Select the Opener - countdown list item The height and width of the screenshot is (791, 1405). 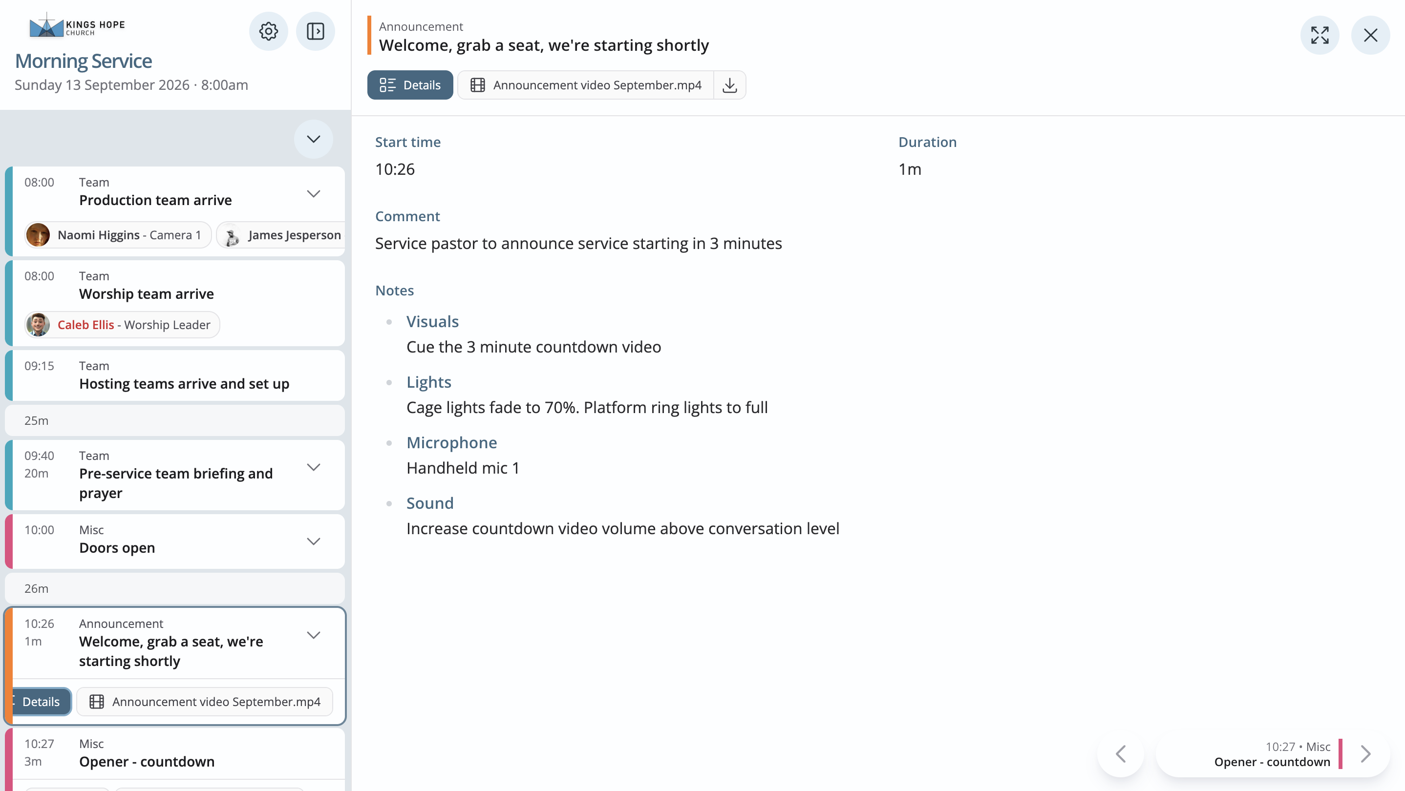(174, 754)
